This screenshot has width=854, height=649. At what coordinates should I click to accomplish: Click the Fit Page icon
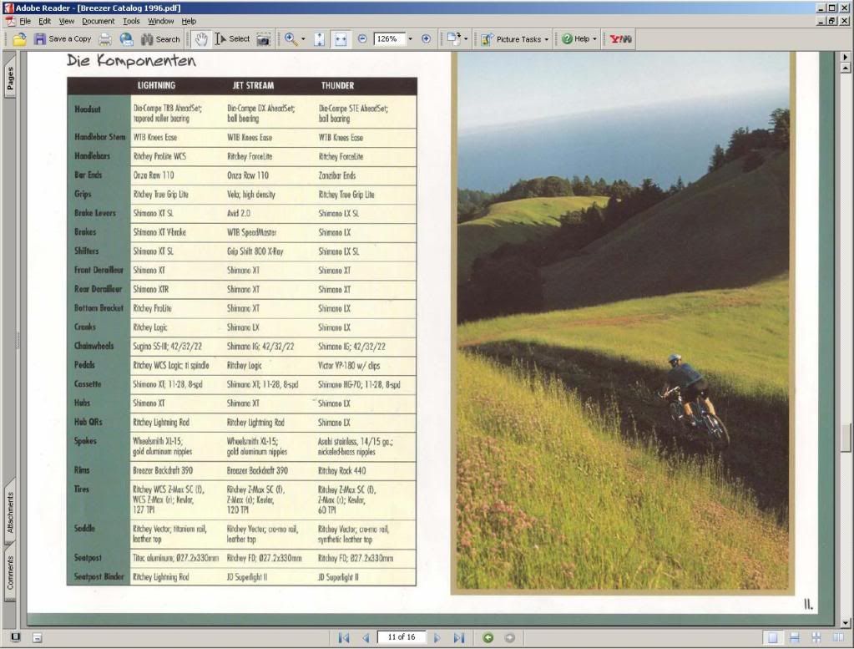coord(320,39)
